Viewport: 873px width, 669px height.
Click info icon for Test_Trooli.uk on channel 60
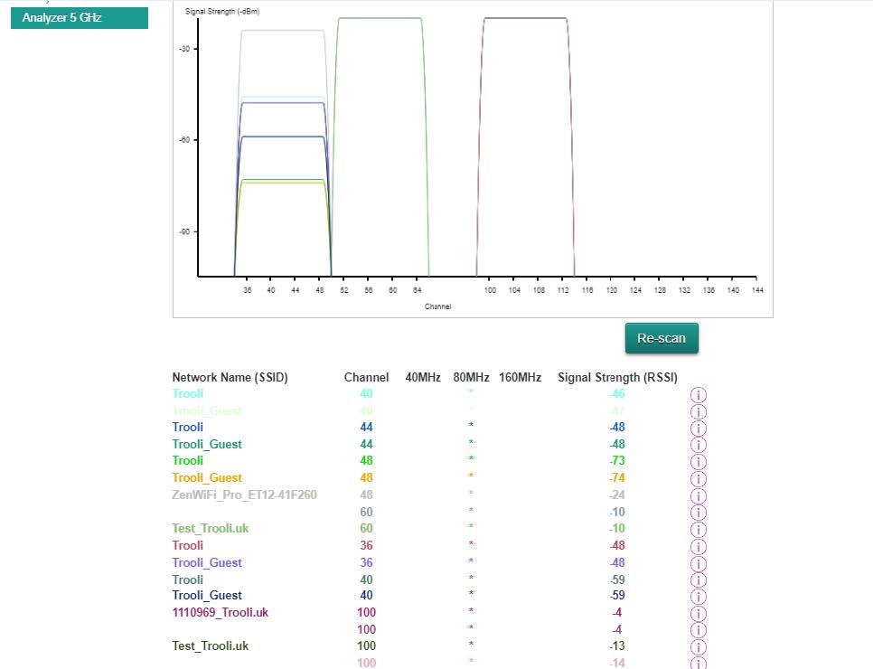[x=698, y=529]
